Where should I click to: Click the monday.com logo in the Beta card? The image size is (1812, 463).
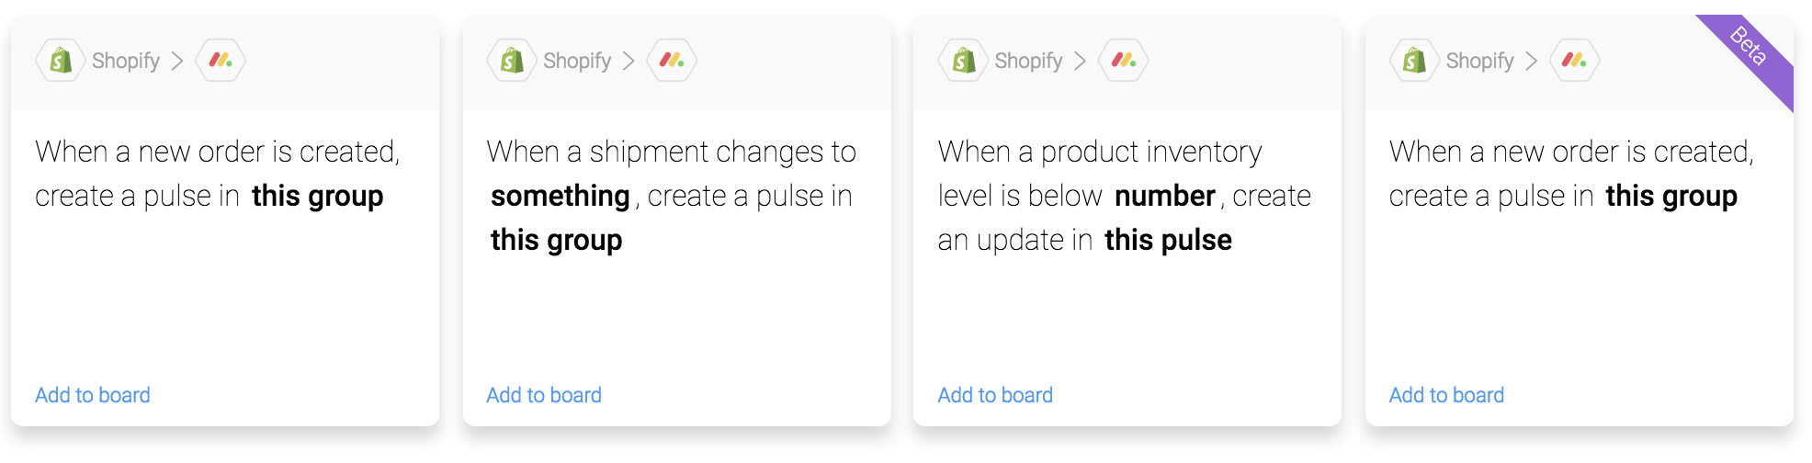1575,61
